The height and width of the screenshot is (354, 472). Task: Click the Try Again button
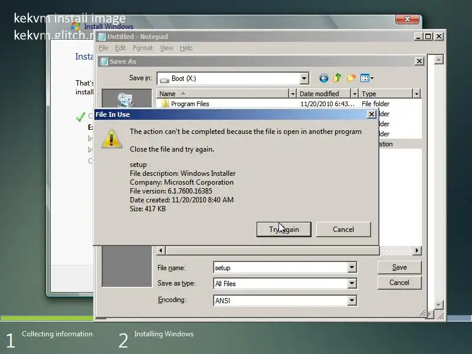pos(284,230)
